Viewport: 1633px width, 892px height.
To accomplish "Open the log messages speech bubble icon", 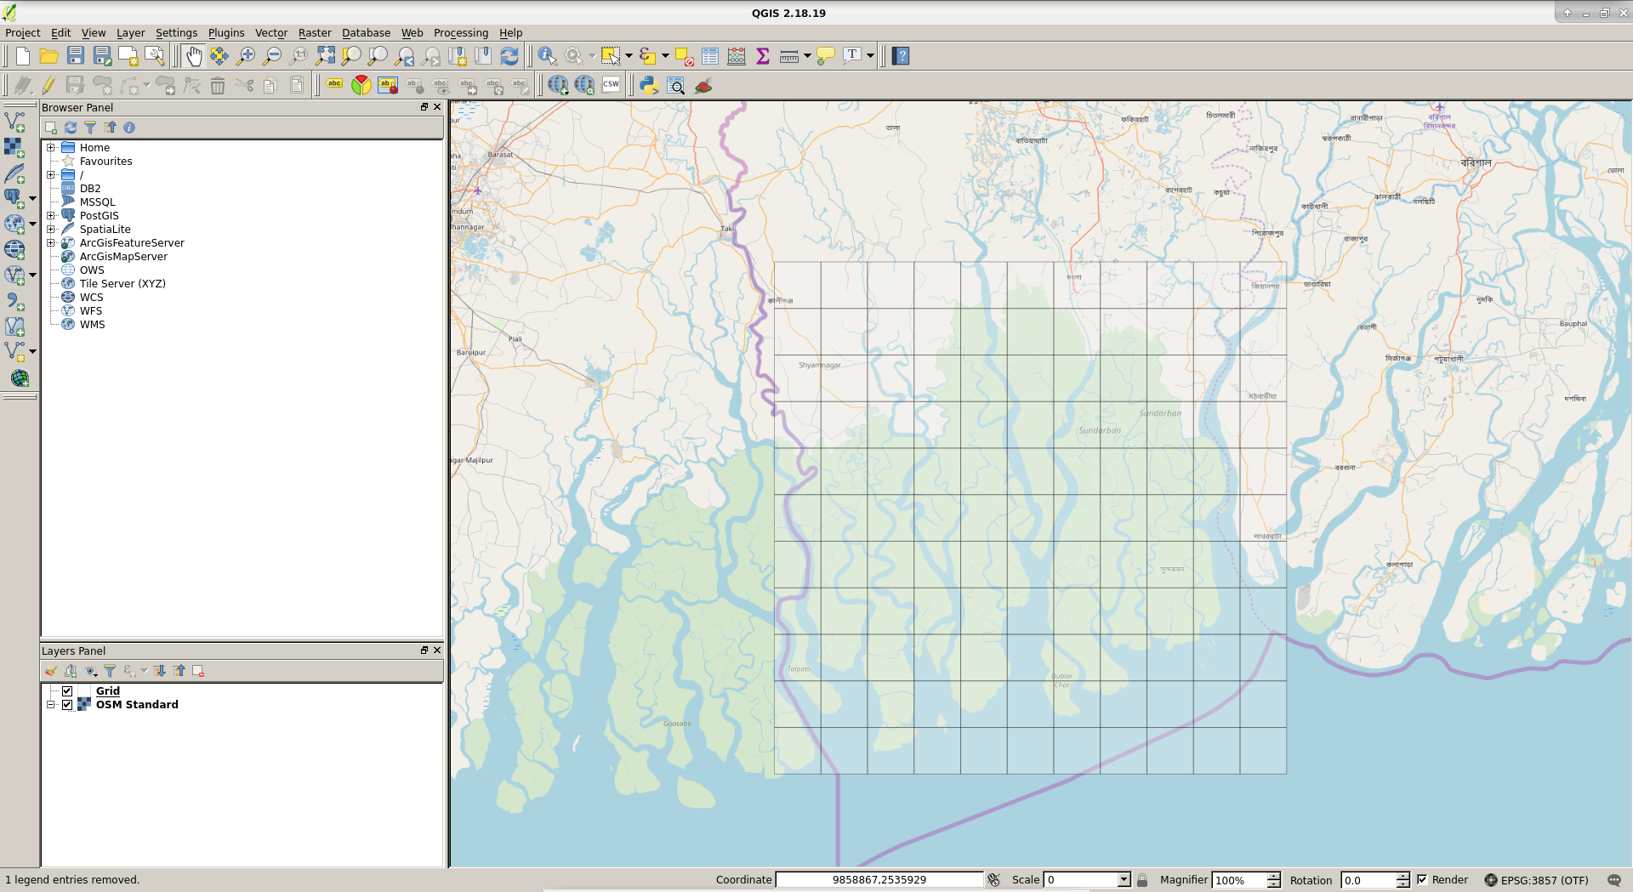I will (x=1614, y=880).
